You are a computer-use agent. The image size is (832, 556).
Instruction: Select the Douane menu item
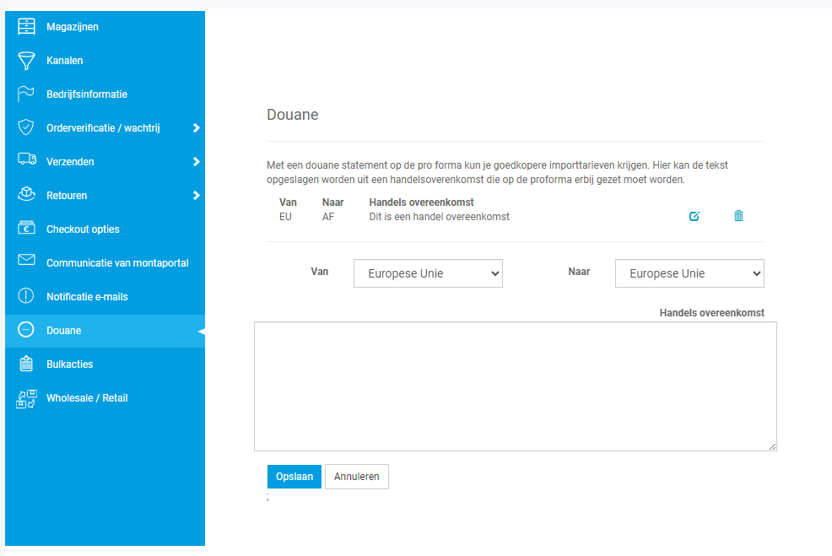(105, 331)
